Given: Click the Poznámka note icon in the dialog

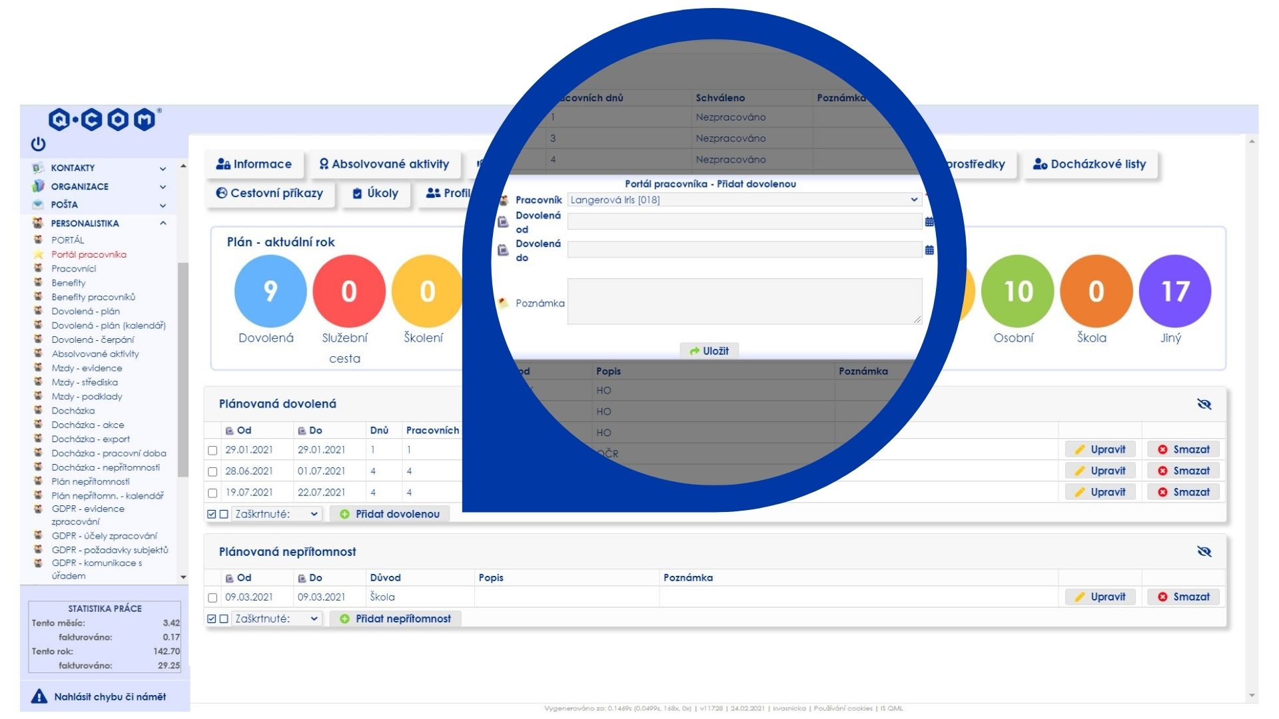Looking at the screenshot, I should tap(504, 303).
